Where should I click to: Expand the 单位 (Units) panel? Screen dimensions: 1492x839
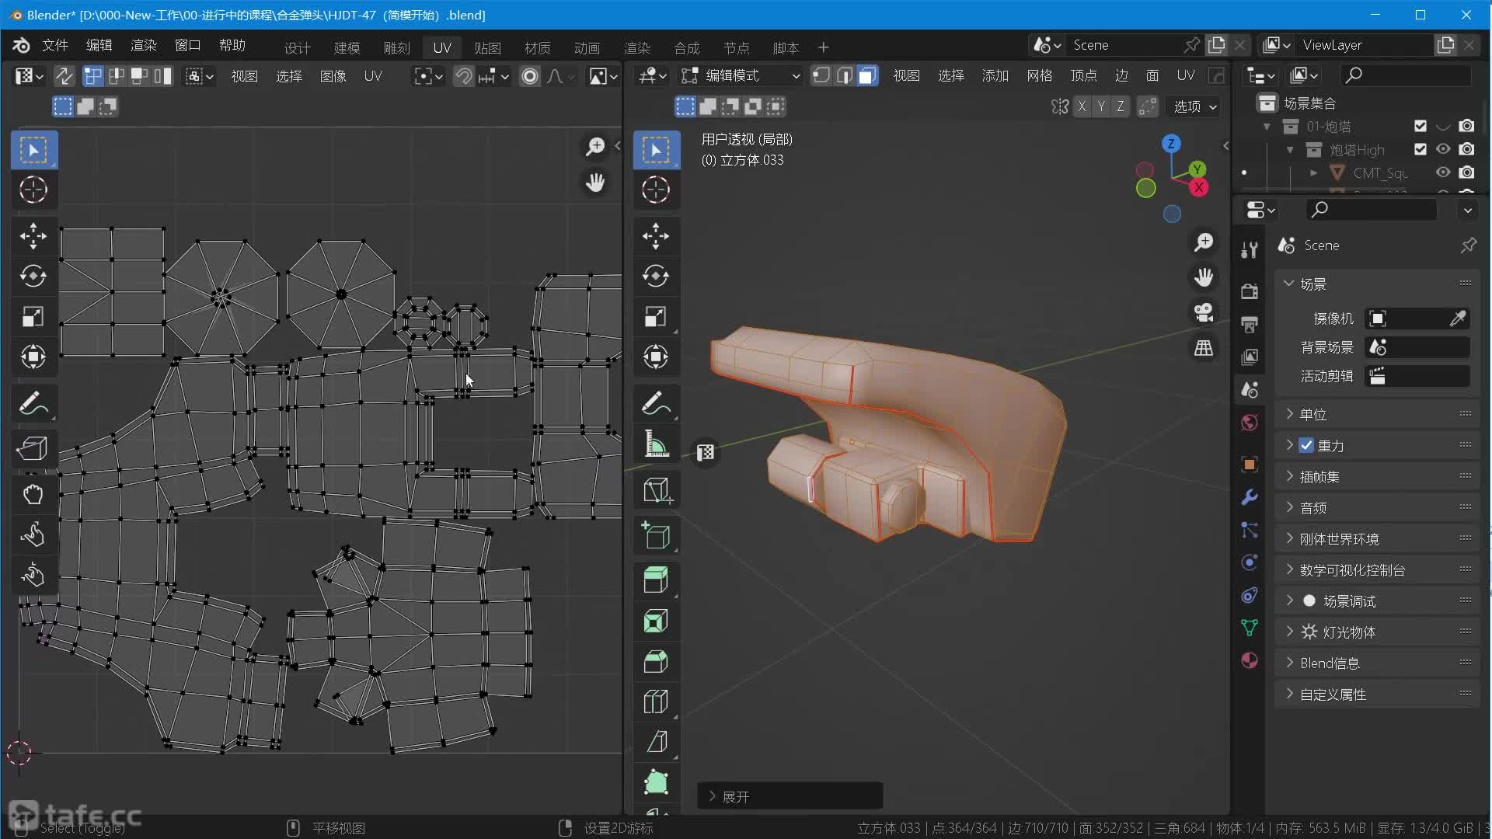(1313, 414)
